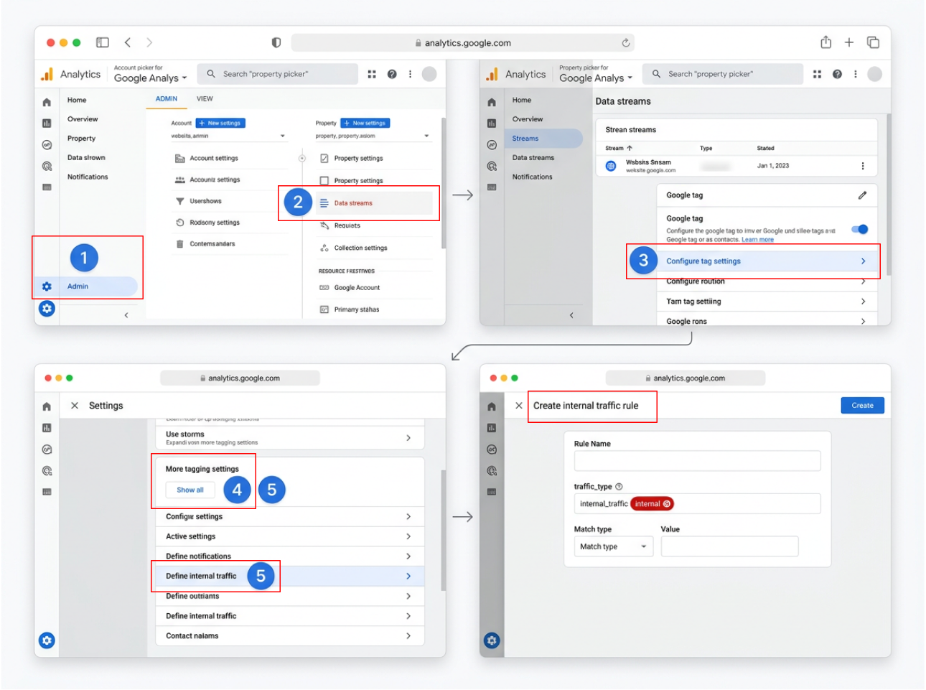Tick the second Property settings checkbox
The height and width of the screenshot is (690, 926).
click(324, 181)
